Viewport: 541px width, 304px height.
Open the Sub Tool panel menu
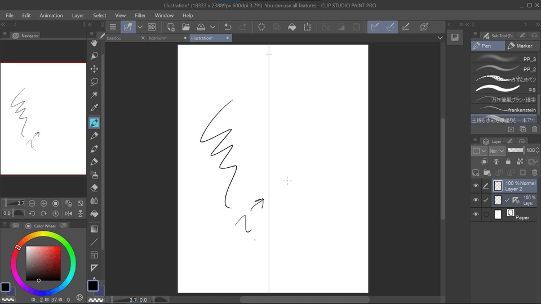point(475,34)
